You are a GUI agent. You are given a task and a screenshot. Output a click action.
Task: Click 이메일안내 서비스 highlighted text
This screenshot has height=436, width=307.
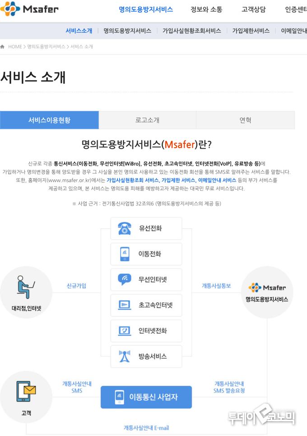click(217, 180)
